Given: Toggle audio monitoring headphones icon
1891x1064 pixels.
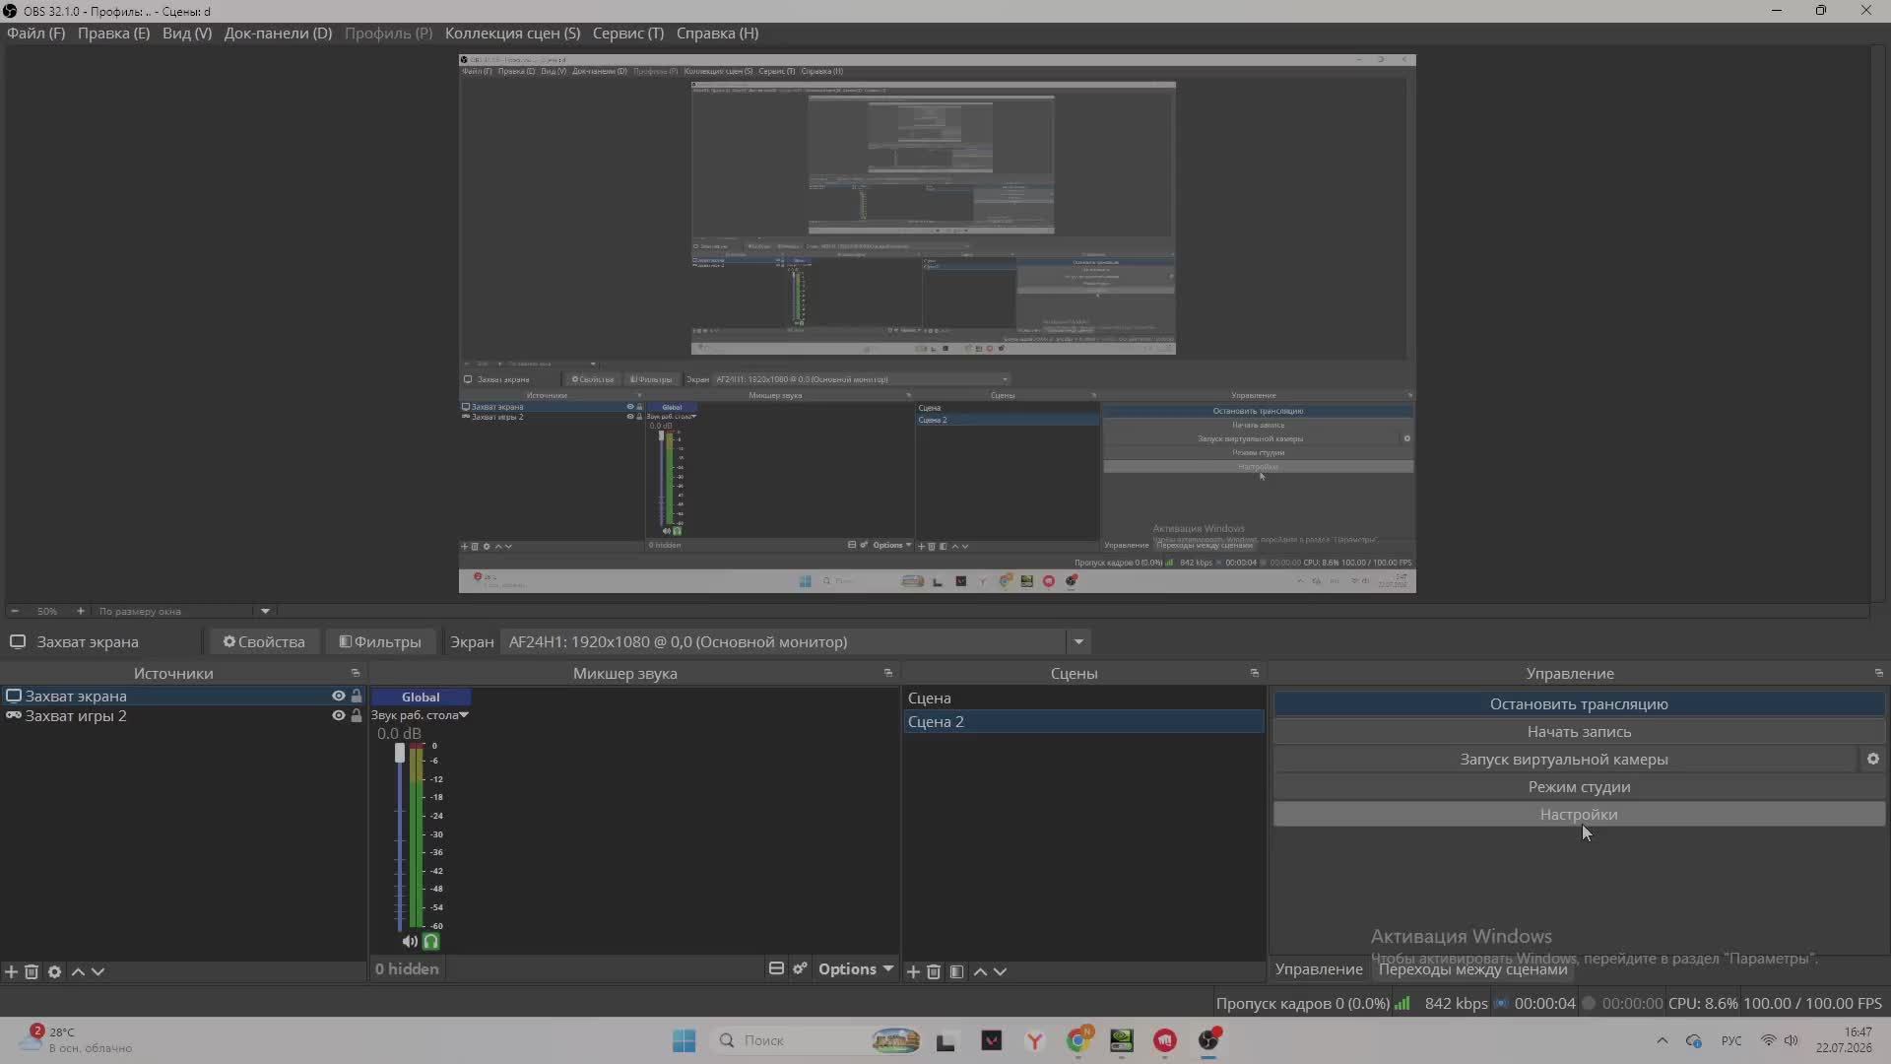Looking at the screenshot, I should (430, 941).
